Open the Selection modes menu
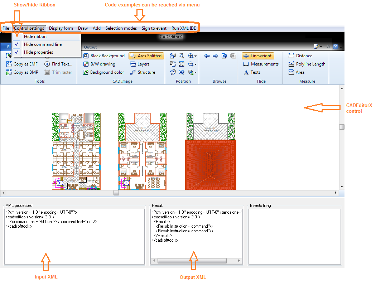 tap(121, 28)
